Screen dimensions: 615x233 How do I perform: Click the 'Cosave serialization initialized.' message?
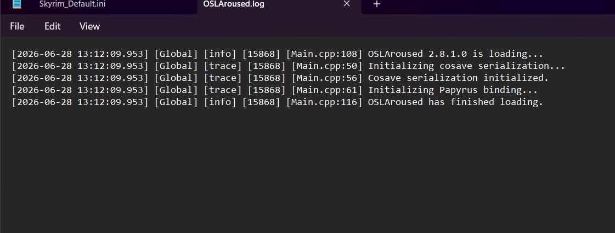(458, 78)
